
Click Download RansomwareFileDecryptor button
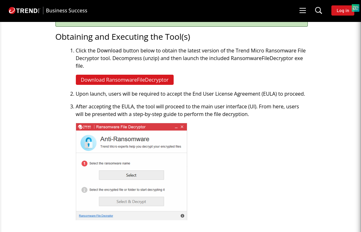click(125, 80)
